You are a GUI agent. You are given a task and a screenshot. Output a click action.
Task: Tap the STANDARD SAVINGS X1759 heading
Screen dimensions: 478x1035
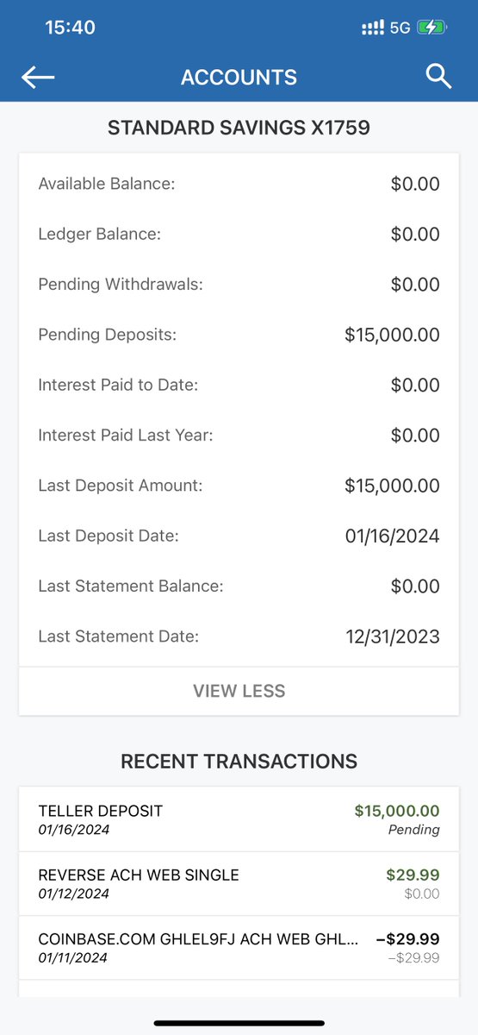239,129
